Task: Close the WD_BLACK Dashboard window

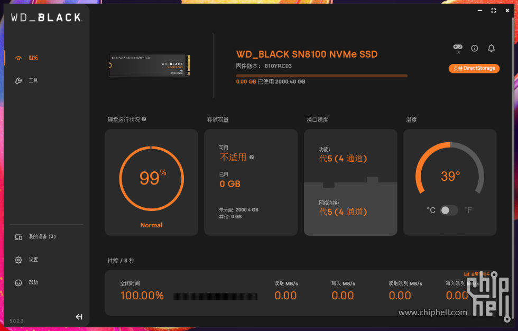Action: (x=507, y=11)
